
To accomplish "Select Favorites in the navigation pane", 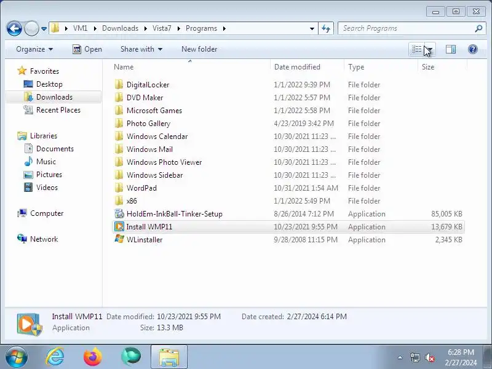I will (44, 71).
